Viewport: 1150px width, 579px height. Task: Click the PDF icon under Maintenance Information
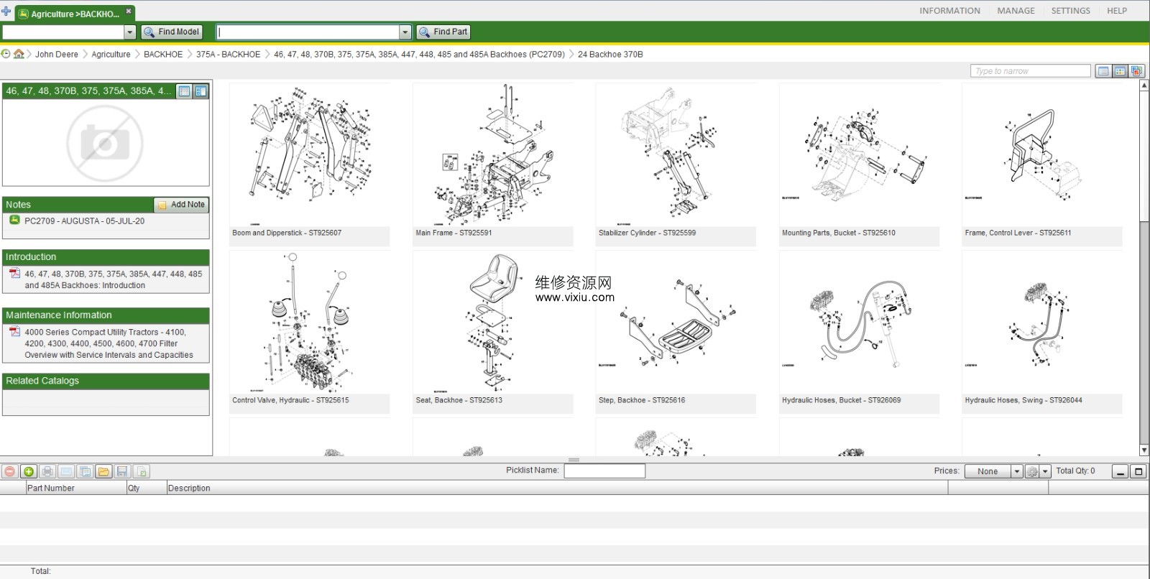point(14,331)
